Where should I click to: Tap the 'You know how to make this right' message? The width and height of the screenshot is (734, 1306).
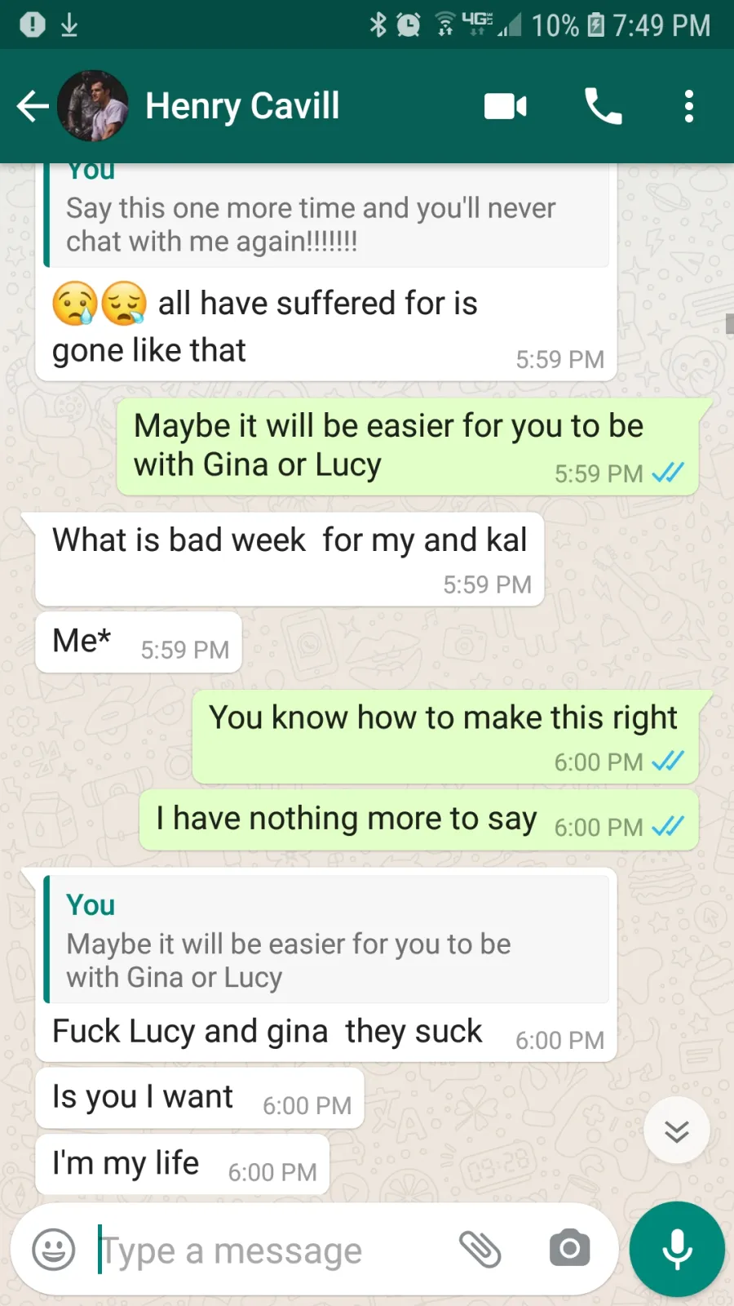pos(445,737)
